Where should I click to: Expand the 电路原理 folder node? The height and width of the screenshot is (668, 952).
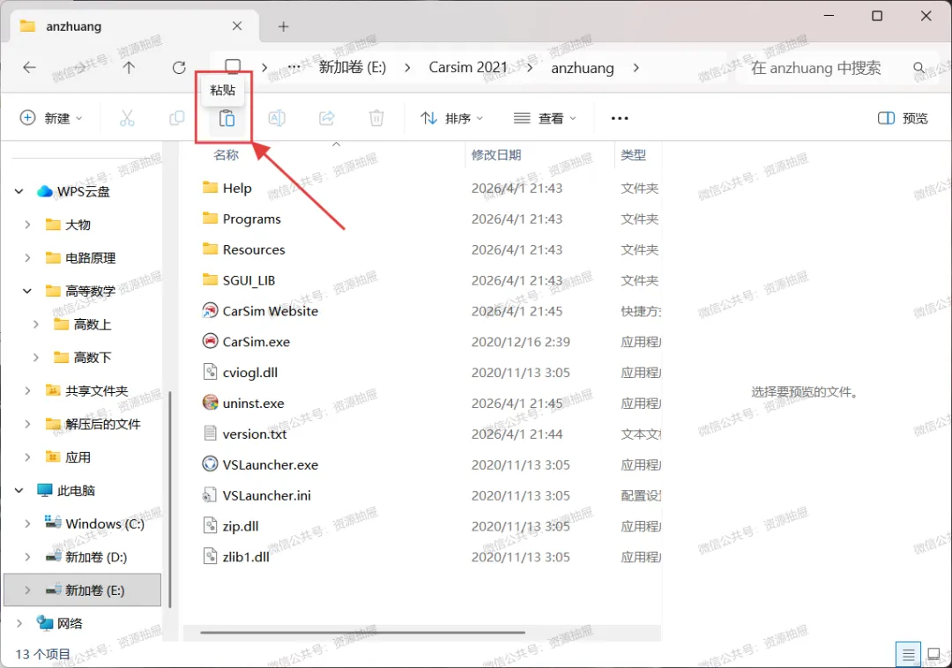tap(27, 258)
